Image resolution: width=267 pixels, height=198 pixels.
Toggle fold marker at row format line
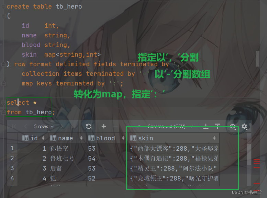click(x=3, y=64)
